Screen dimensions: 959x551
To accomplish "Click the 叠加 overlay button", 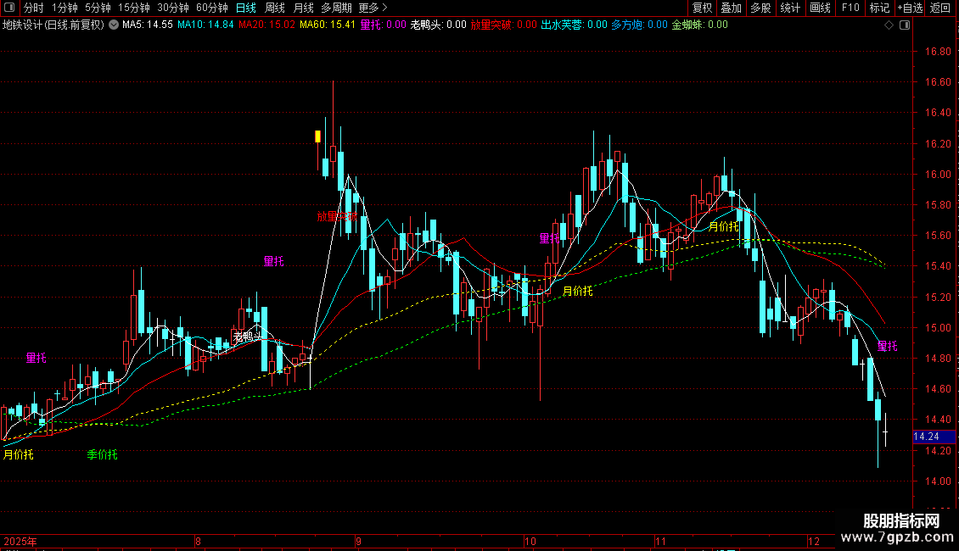I will (731, 8).
